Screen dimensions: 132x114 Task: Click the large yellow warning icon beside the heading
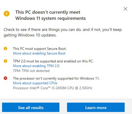coord(7,13)
